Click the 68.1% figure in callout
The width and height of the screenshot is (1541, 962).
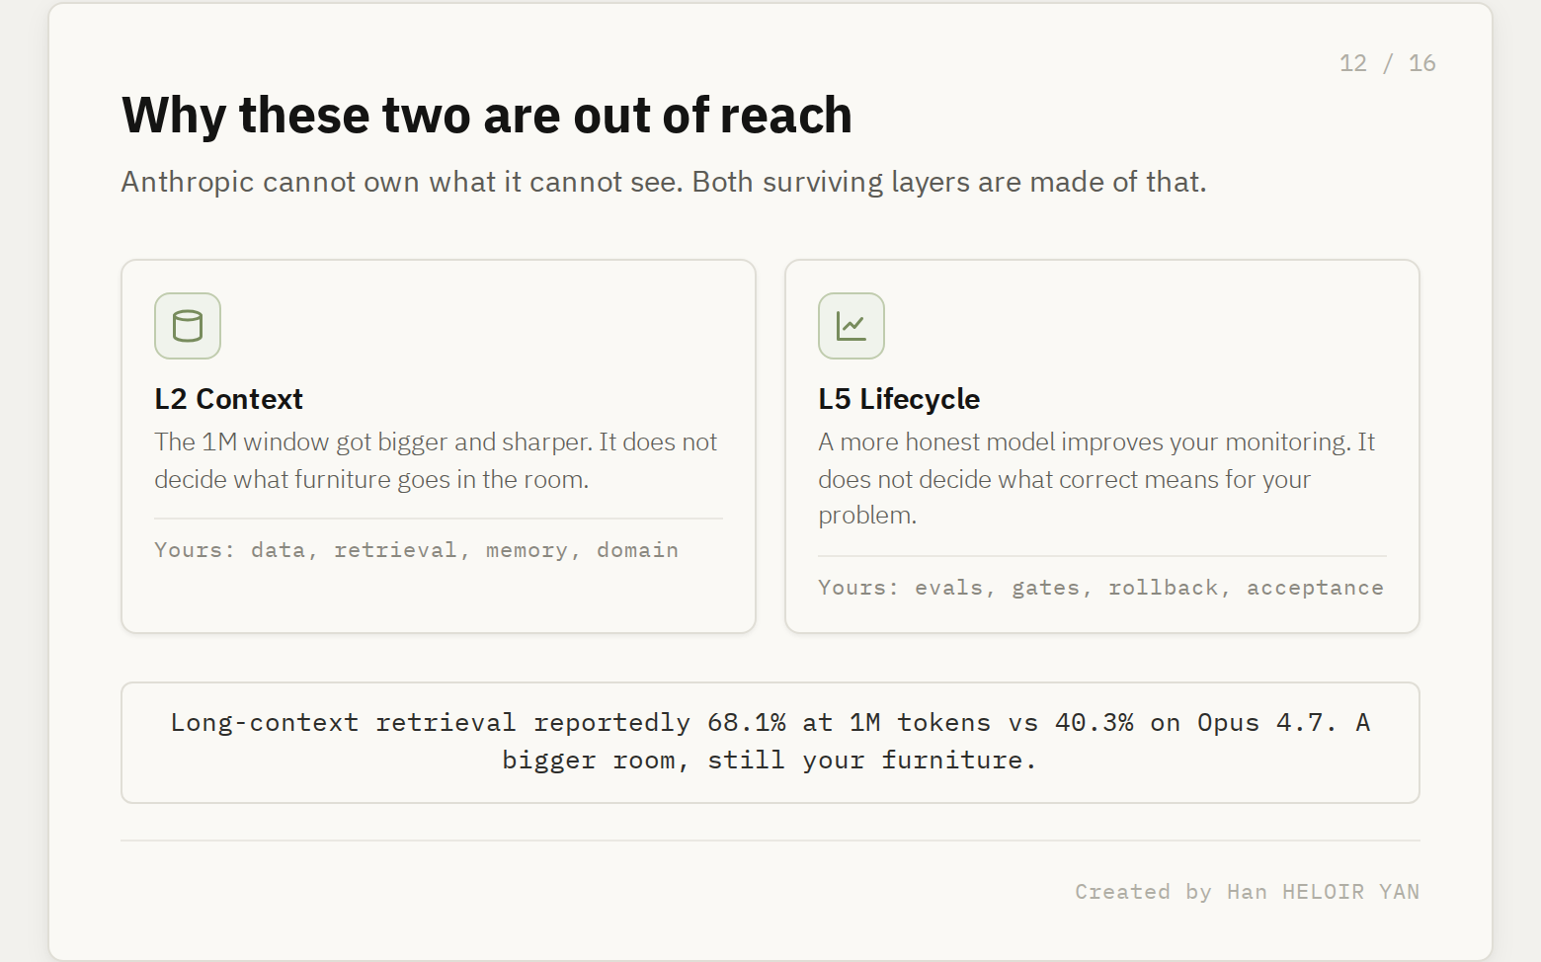[x=747, y=723]
